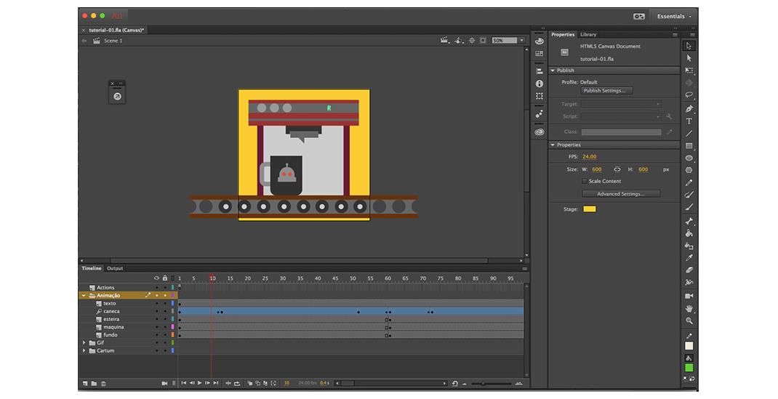The width and height of the screenshot is (778, 399).
Task: Toggle visibility dot of texto layer
Action: click(157, 303)
